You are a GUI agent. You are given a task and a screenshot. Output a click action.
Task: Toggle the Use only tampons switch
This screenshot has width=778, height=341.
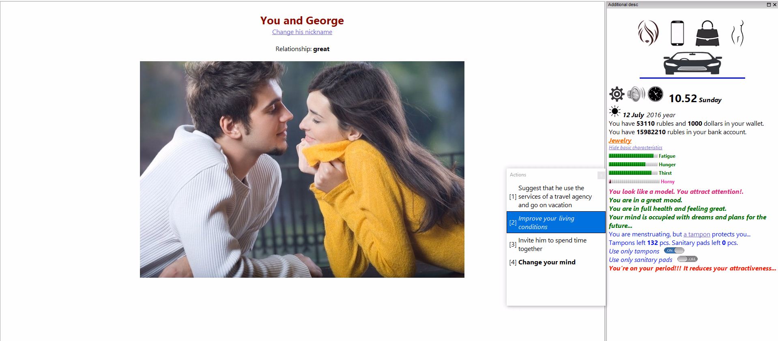[674, 251]
